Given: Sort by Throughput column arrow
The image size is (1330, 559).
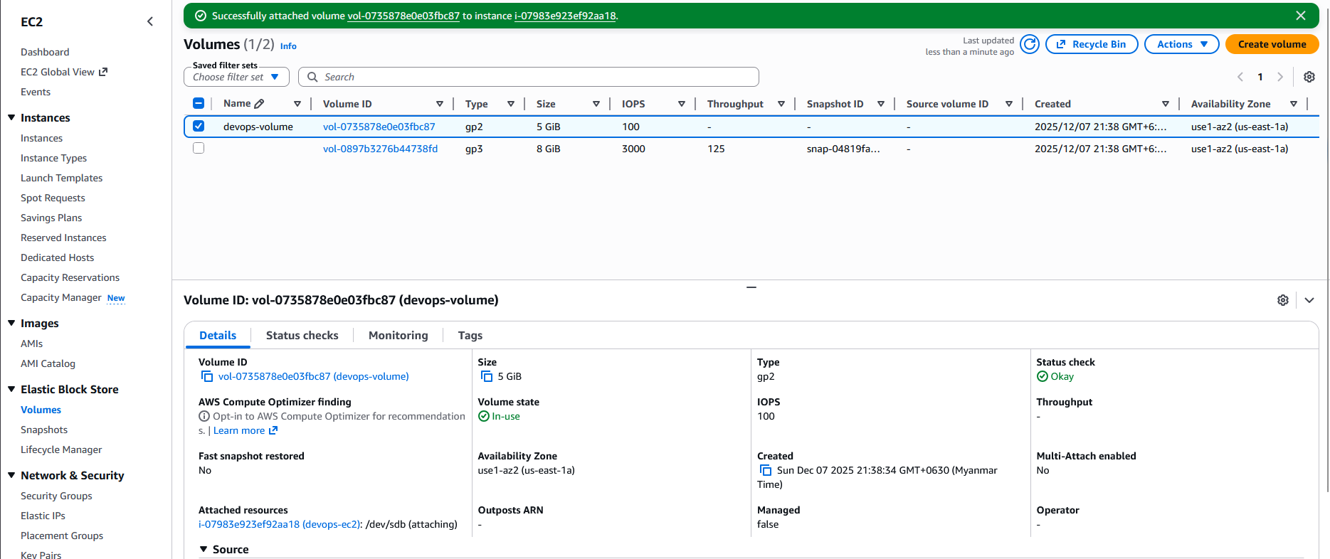Looking at the screenshot, I should pyautogui.click(x=781, y=104).
